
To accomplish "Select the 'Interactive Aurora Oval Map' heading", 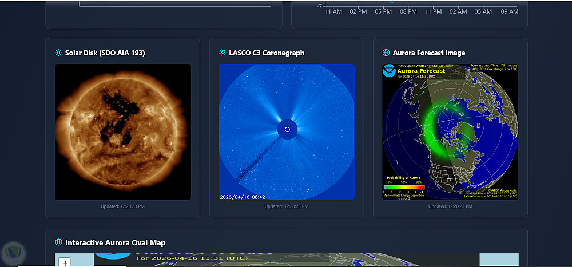I will [x=116, y=242].
